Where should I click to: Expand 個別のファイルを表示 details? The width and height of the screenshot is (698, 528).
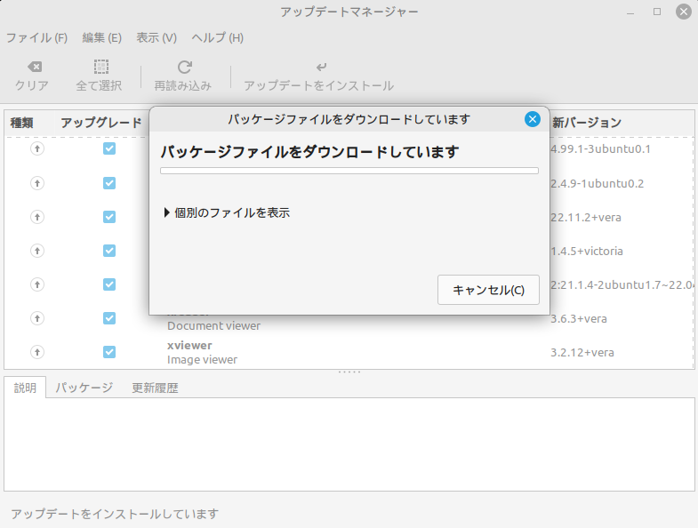click(227, 212)
